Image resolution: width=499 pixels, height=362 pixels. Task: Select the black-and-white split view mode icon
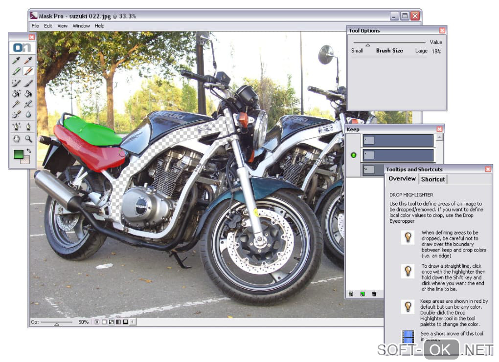[x=125, y=322]
